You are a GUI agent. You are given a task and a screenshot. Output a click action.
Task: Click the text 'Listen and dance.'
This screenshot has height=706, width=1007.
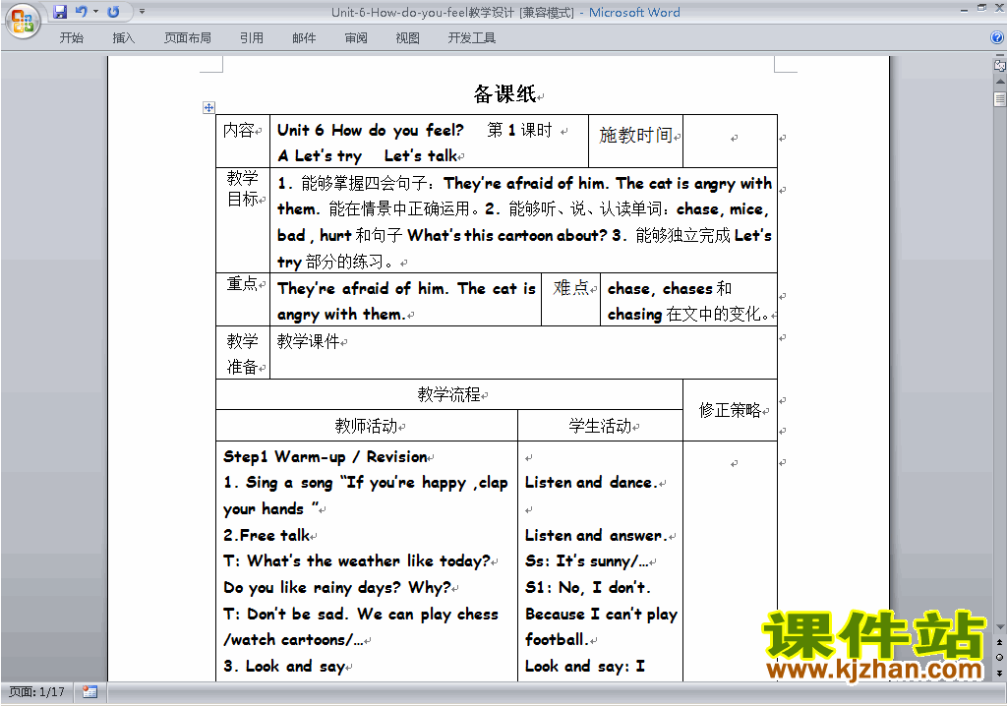tap(591, 483)
